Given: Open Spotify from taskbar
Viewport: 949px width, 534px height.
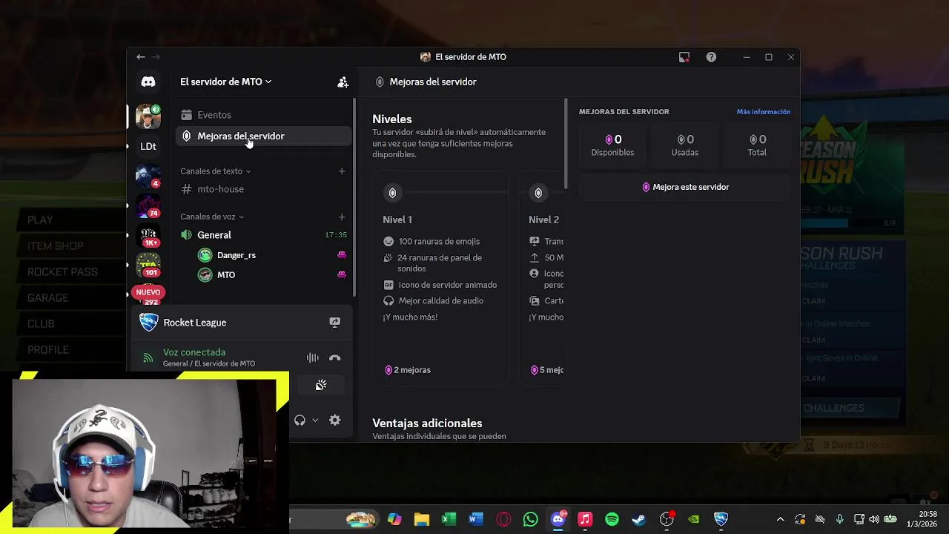Looking at the screenshot, I should [612, 519].
